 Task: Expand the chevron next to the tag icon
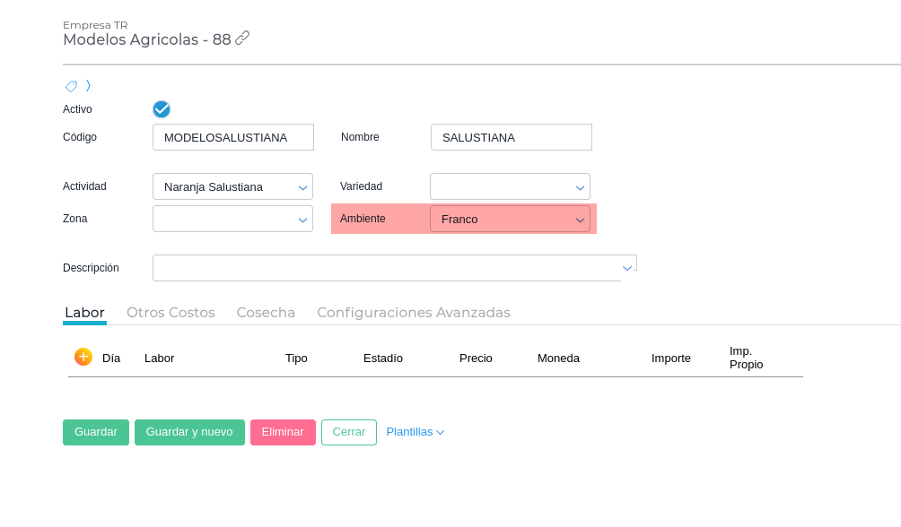(88, 86)
